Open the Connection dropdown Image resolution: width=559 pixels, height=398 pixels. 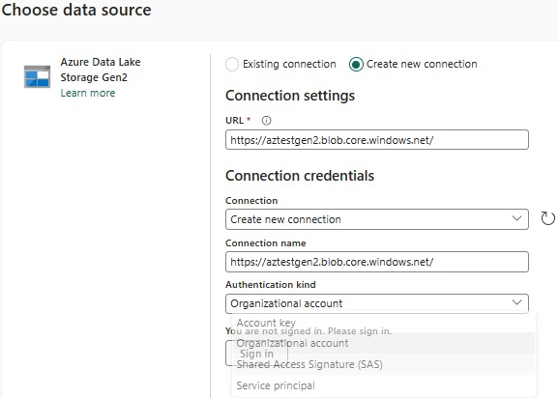coord(377,219)
